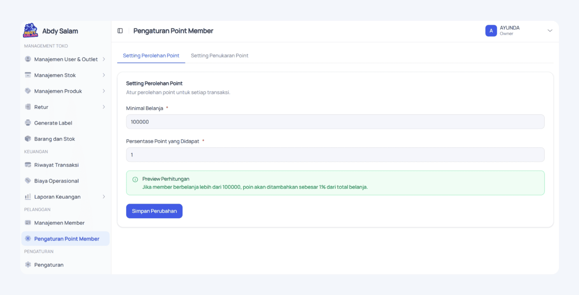The width and height of the screenshot is (579, 295).
Task: Click the Manajemen User & Outlet icon
Action: [x=28, y=59]
